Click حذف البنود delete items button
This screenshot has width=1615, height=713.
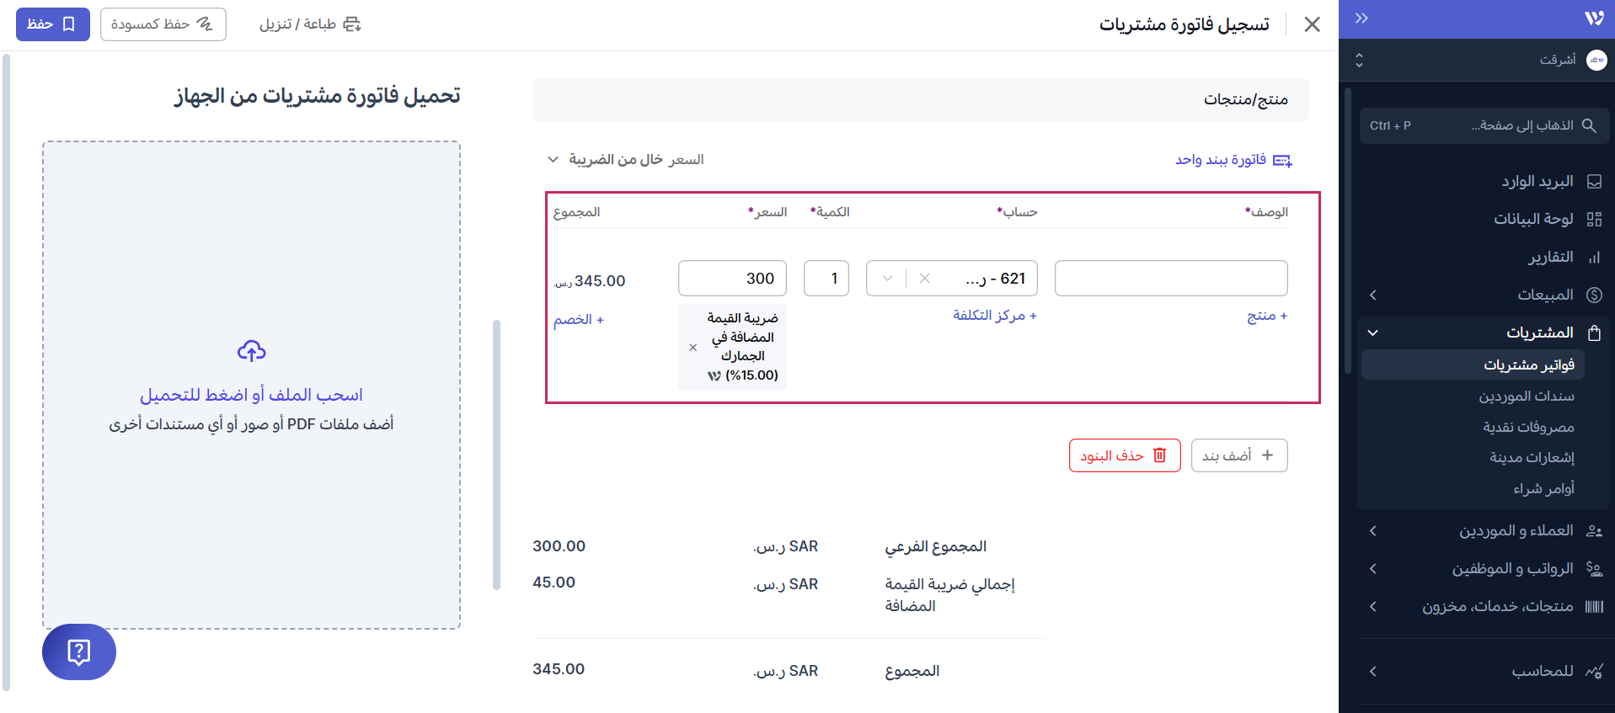tap(1124, 455)
